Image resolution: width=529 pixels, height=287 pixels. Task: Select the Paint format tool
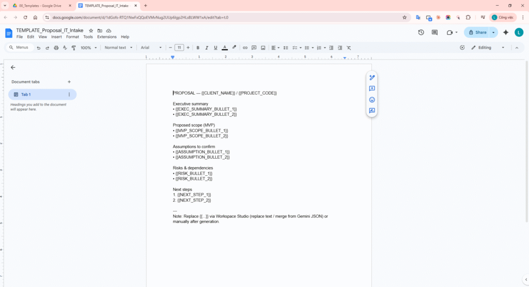pyautogui.click(x=73, y=48)
